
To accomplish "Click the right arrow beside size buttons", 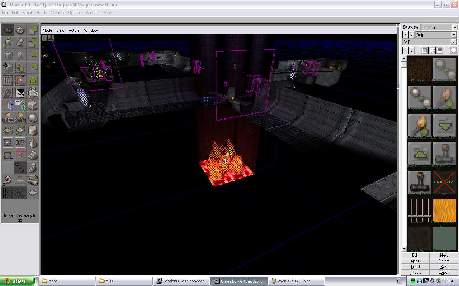I will pos(412,50).
